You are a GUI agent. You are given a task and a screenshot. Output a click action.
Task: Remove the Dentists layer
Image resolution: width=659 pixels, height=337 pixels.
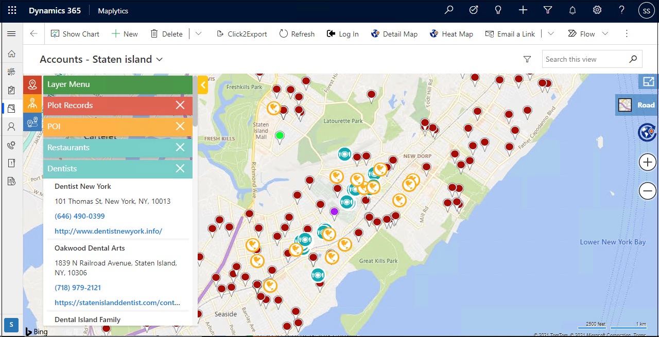[180, 169]
